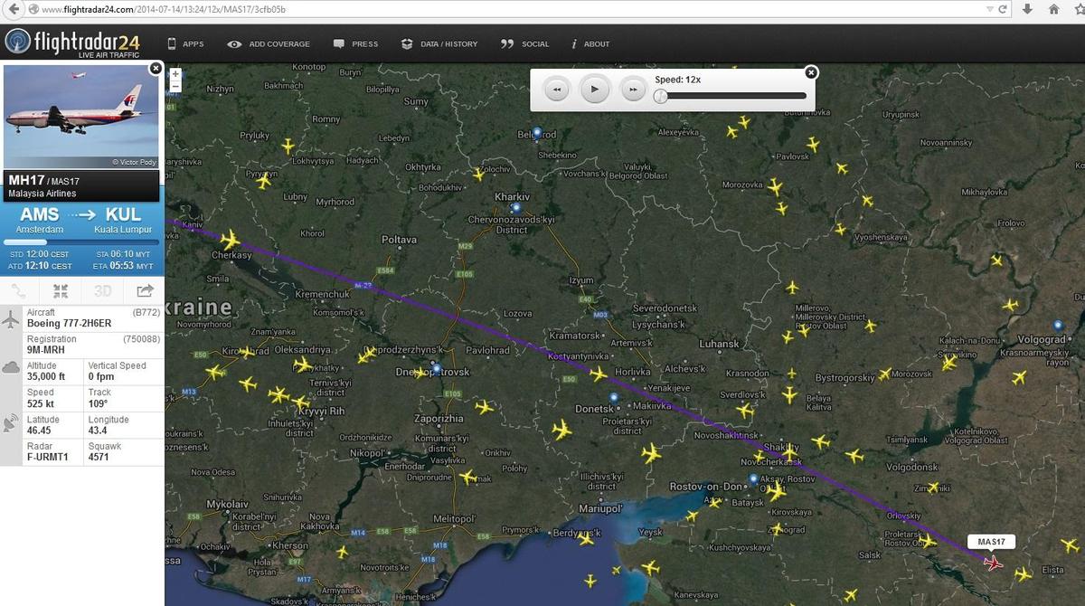
Task: Click the Flightradar24 logo
Action: (72, 43)
